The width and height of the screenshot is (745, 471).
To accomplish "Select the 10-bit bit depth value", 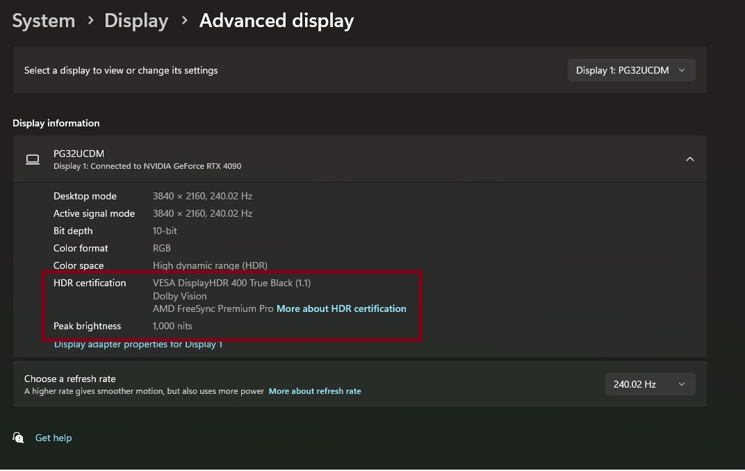I will click(x=165, y=231).
